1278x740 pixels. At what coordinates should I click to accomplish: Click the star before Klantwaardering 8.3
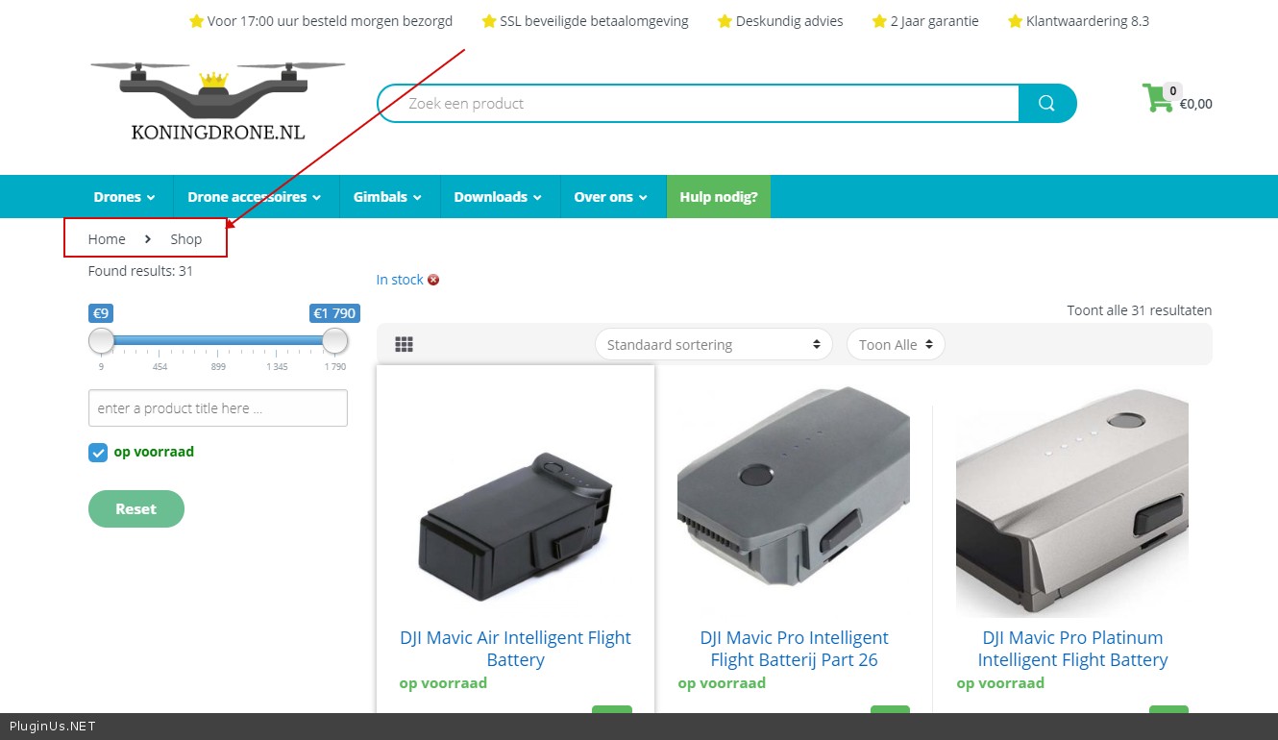1015,21
